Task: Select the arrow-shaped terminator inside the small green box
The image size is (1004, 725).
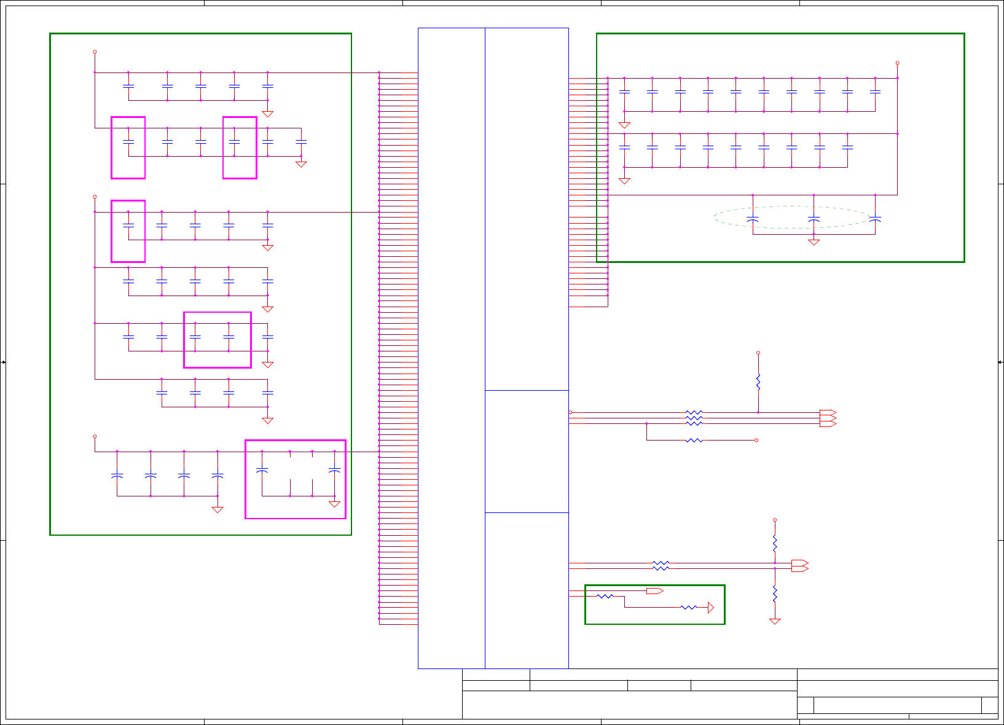Action: 711,608
